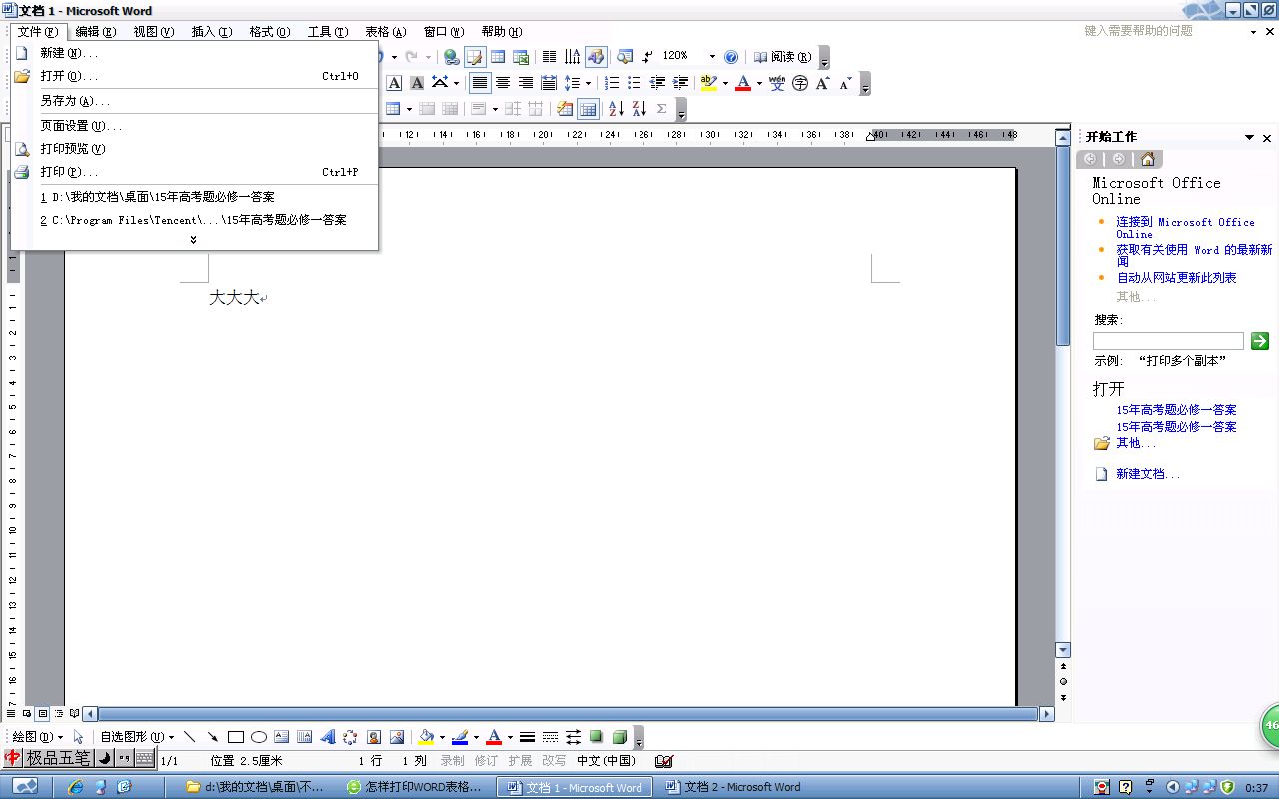Screen dimensions: 1279x799
Task: Choose 另存为 from the File menu
Action: 195,101
